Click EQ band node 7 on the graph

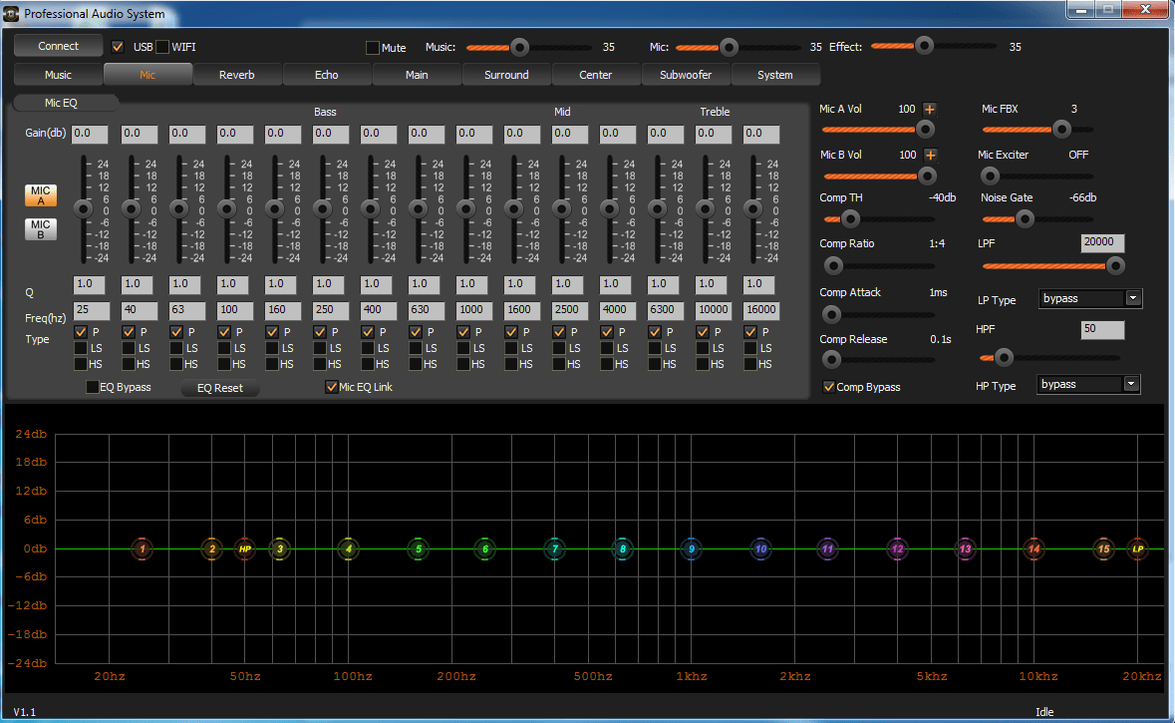[x=554, y=548]
